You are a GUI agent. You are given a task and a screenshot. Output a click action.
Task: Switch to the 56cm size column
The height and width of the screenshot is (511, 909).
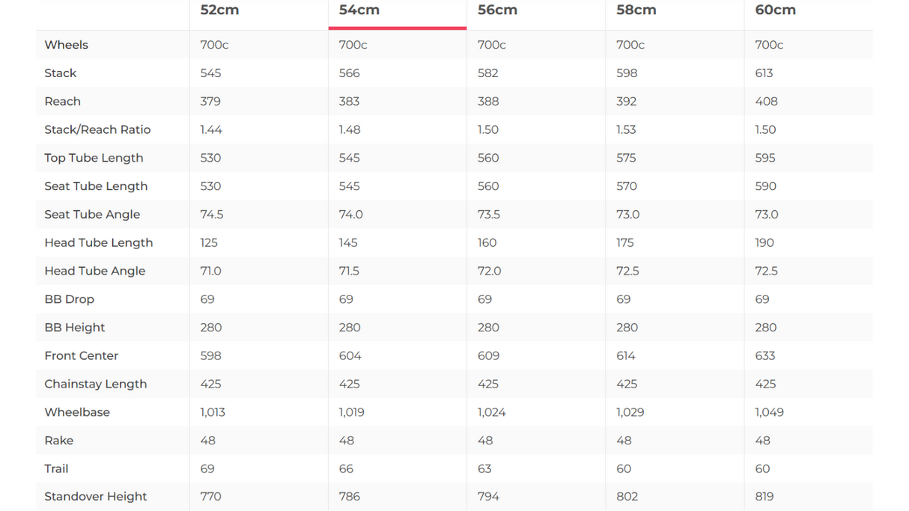497,10
